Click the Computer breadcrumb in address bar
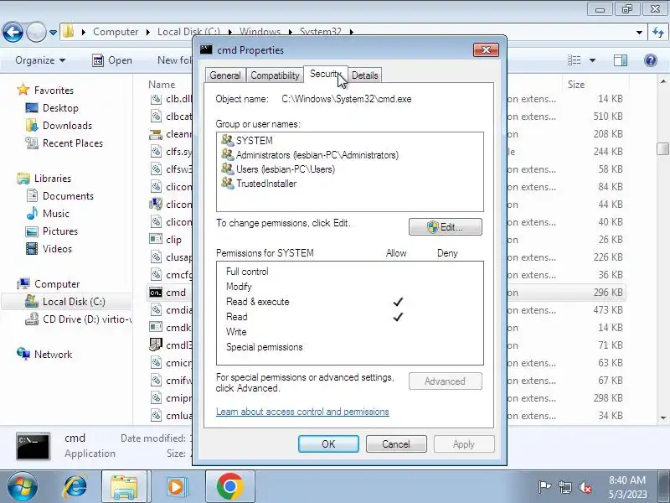 click(x=116, y=32)
